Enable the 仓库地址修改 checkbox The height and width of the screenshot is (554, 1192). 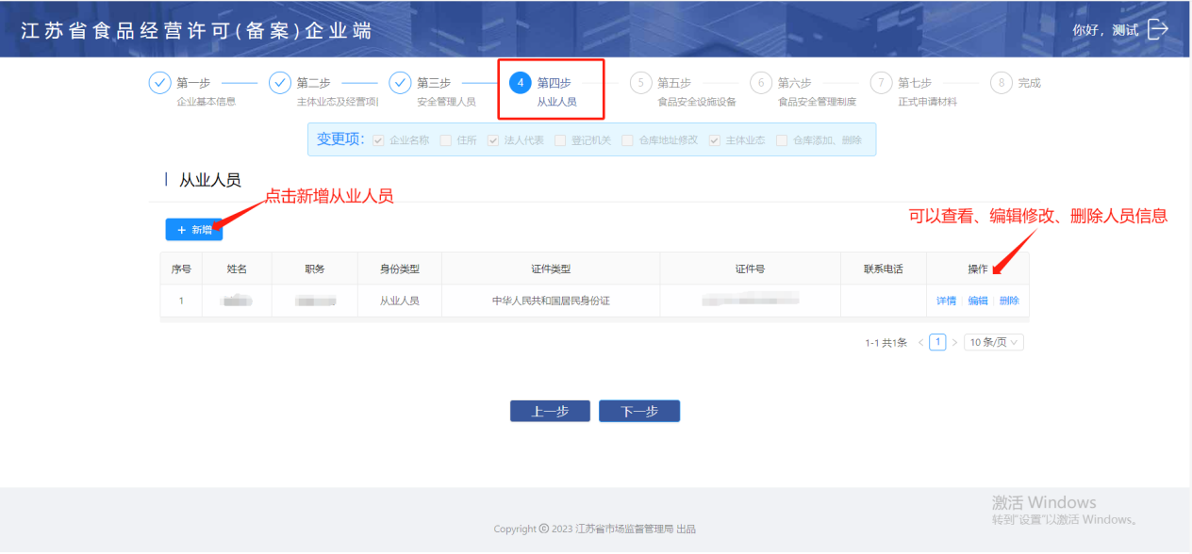pyautogui.click(x=628, y=140)
